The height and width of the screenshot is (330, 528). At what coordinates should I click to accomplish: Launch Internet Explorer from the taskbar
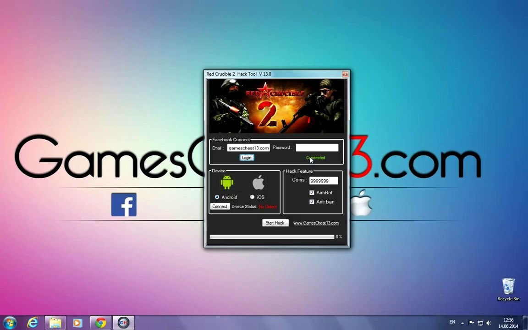[33, 323]
